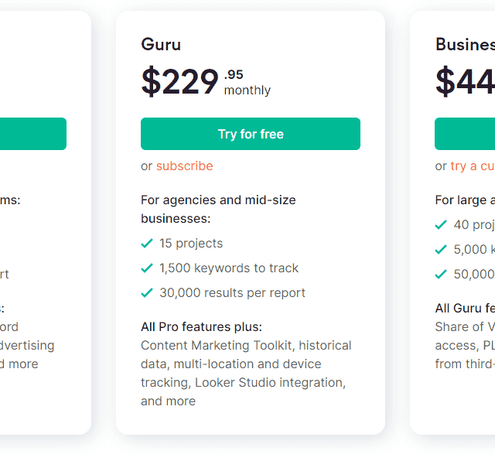Click the checkmark next to '15 projects'
Image resolution: width=495 pixels, height=461 pixels.
147,243
